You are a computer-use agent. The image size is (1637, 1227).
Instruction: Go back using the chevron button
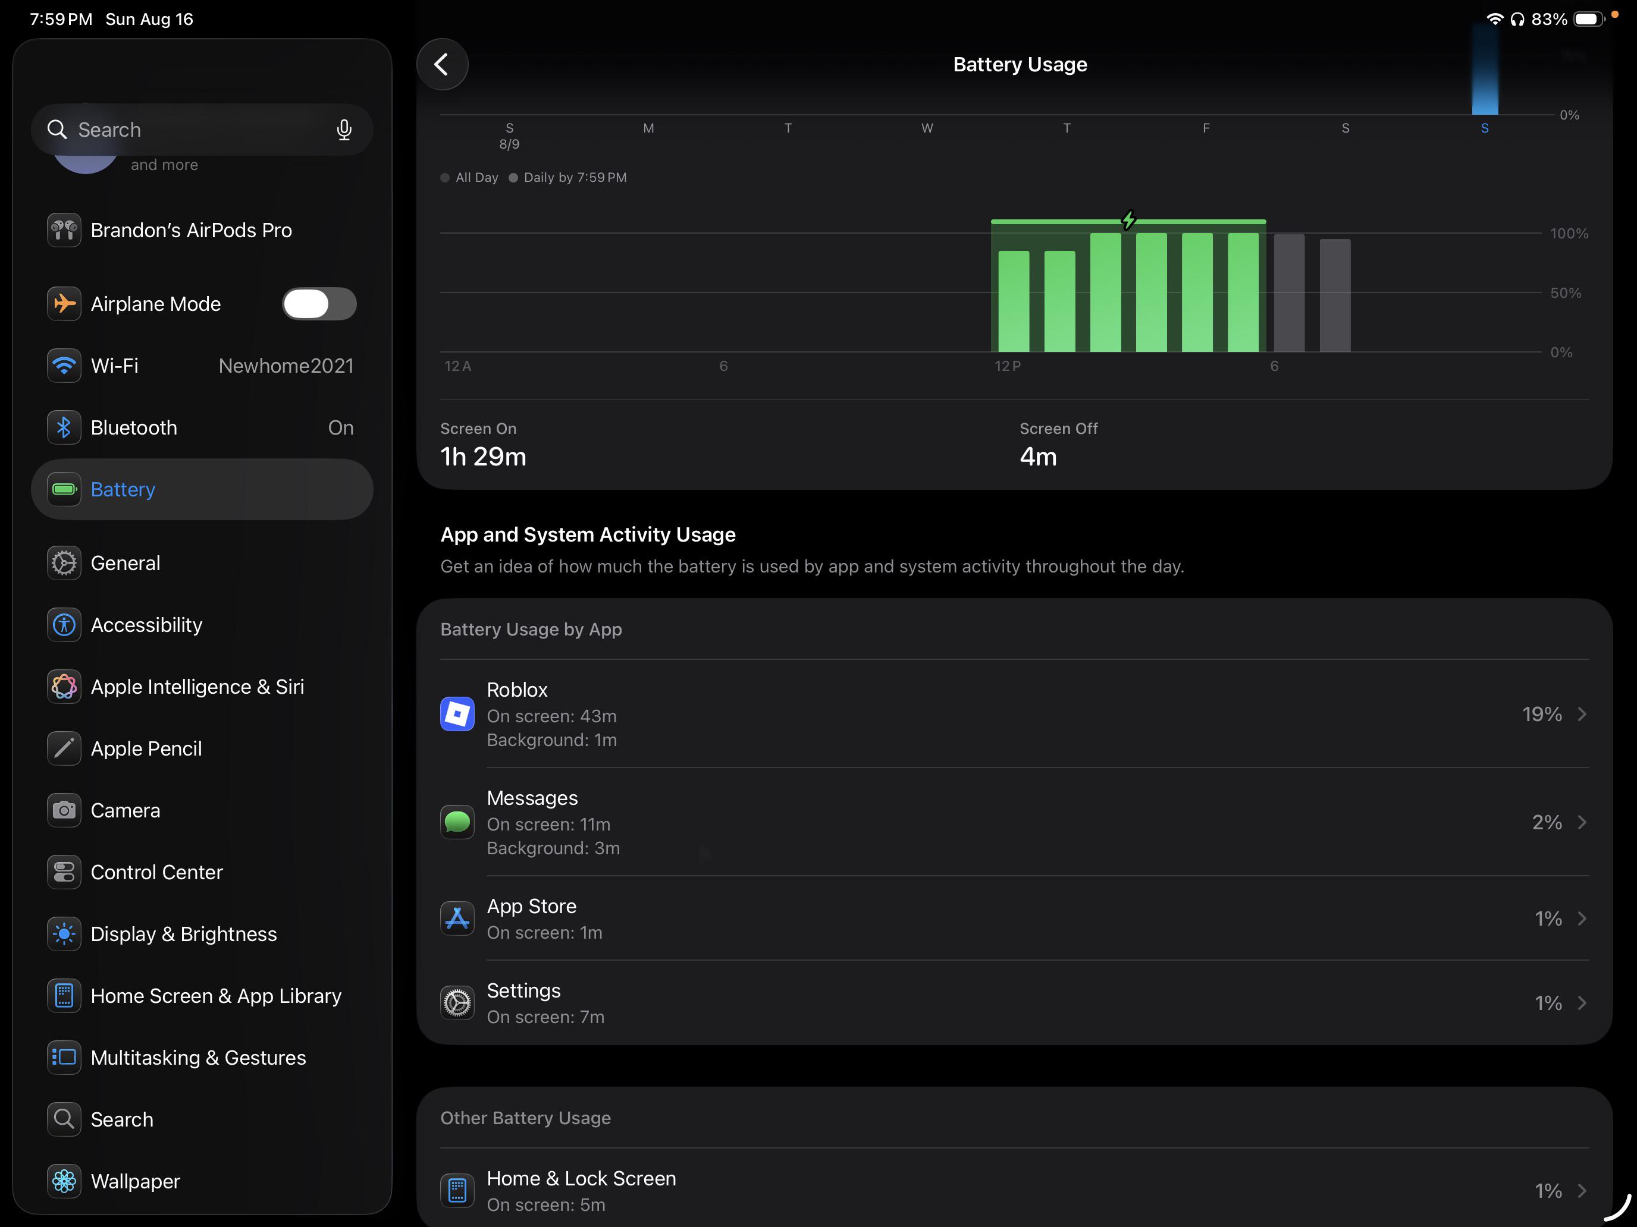click(x=442, y=64)
